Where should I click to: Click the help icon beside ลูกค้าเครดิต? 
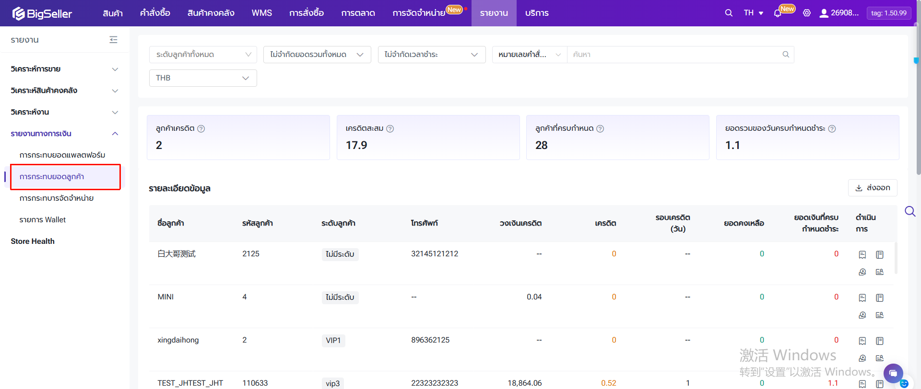[x=201, y=128]
